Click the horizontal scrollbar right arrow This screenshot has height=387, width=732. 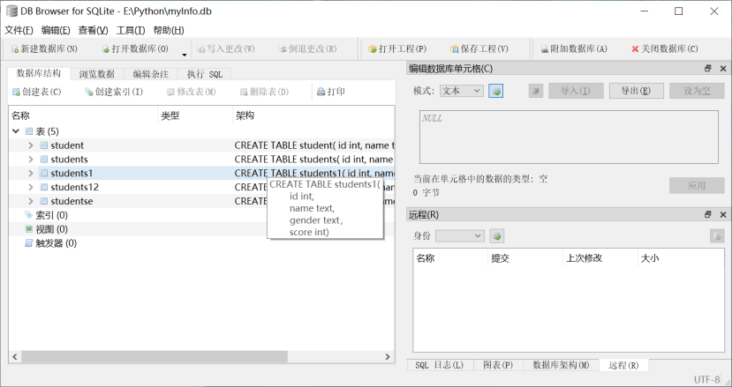[x=387, y=357]
